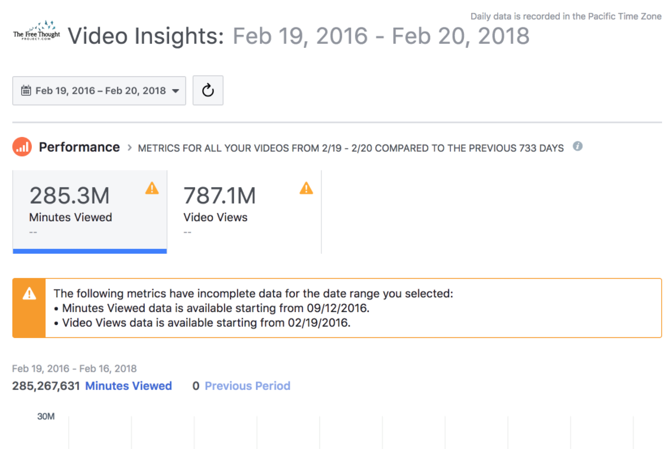Click warning icon on Video Views card
The height and width of the screenshot is (449, 672).
pos(306,188)
